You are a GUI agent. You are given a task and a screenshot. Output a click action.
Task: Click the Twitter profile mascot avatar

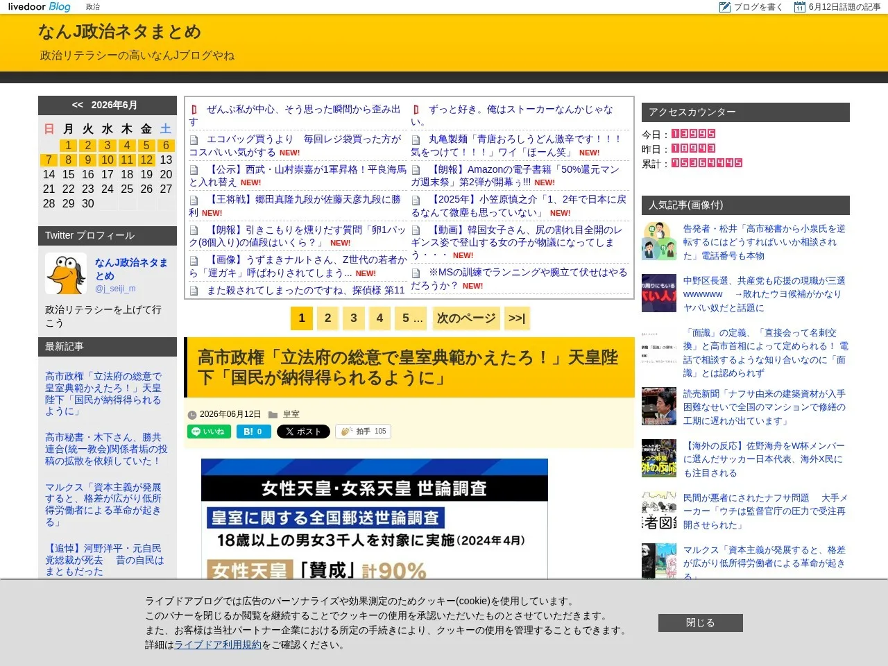[65, 273]
